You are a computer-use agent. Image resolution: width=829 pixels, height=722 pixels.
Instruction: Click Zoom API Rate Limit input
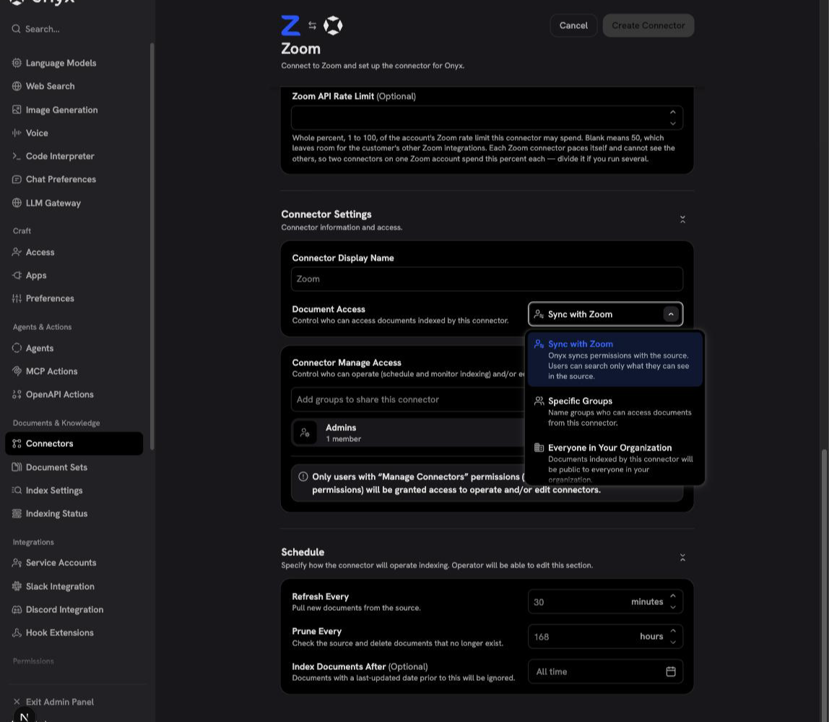point(487,118)
